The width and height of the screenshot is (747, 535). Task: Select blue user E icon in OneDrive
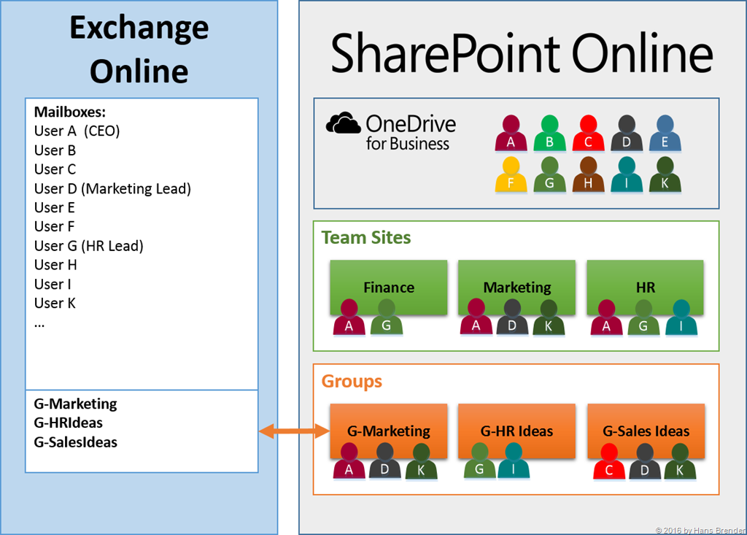coord(665,134)
